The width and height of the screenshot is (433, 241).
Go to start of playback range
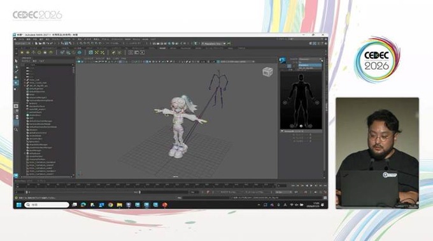pos(294,186)
